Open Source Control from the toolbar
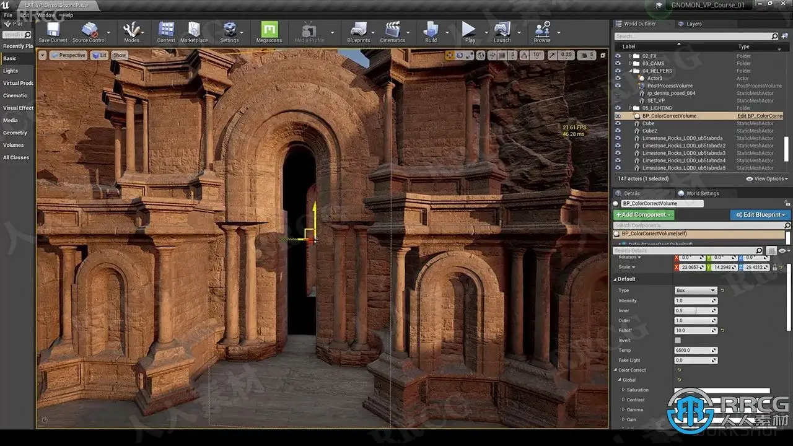The image size is (793, 446). [x=89, y=30]
